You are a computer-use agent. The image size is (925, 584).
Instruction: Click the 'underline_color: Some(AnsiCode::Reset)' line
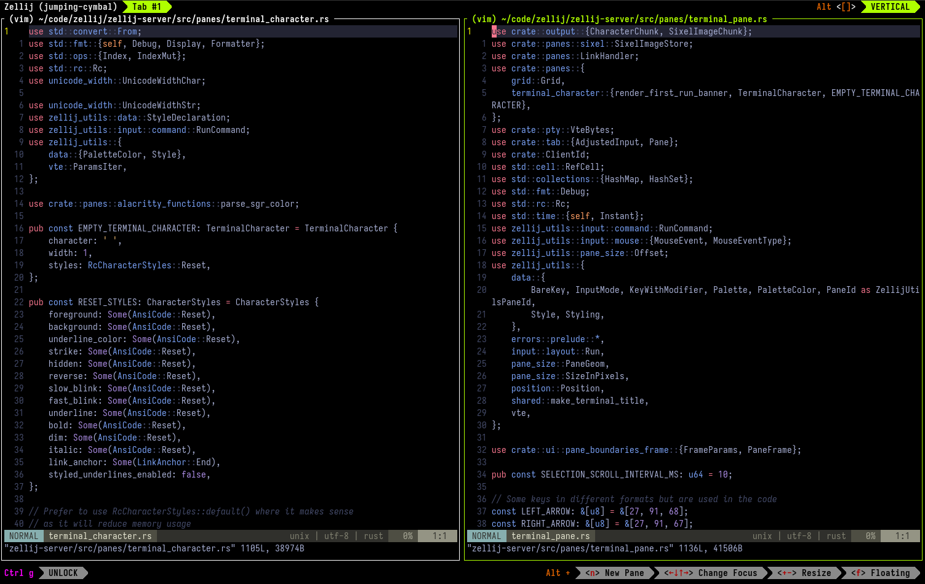pos(145,339)
